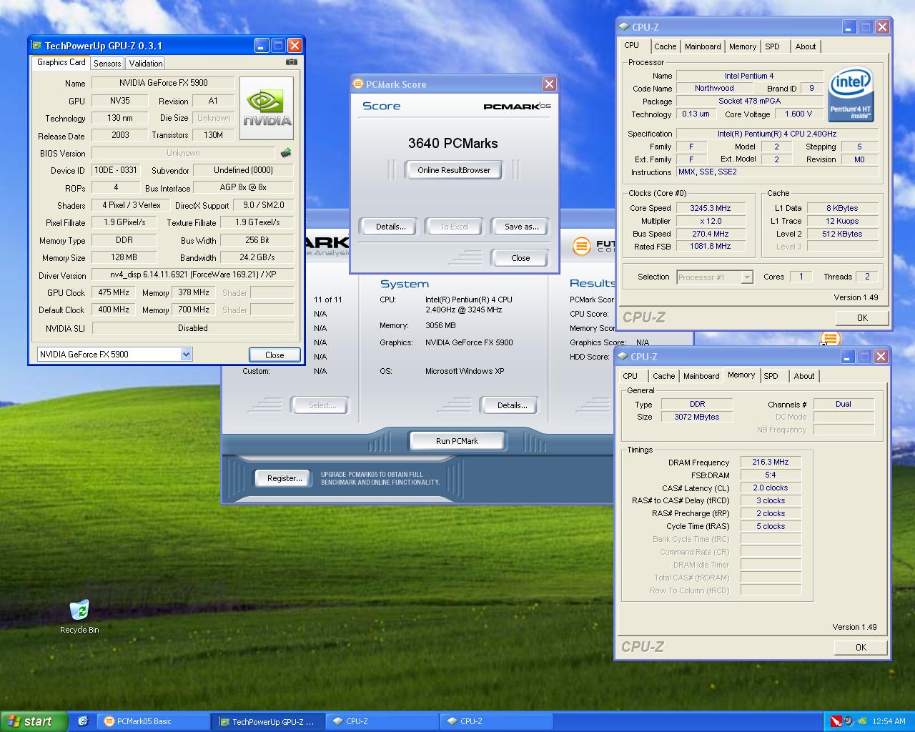Screen dimensions: 915x732
Task: Open the Memory tab in top CPU-Z
Action: click(x=743, y=46)
